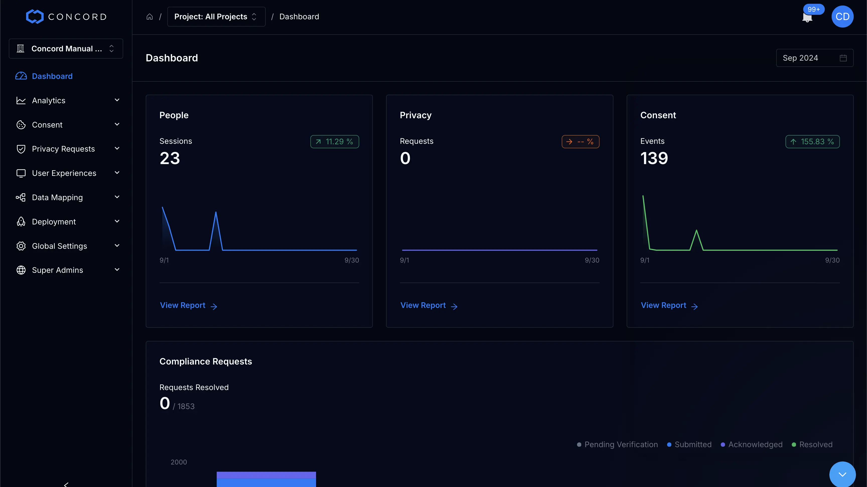Click the Data Mapping icon
This screenshot has height=487, width=867.
tap(21, 197)
